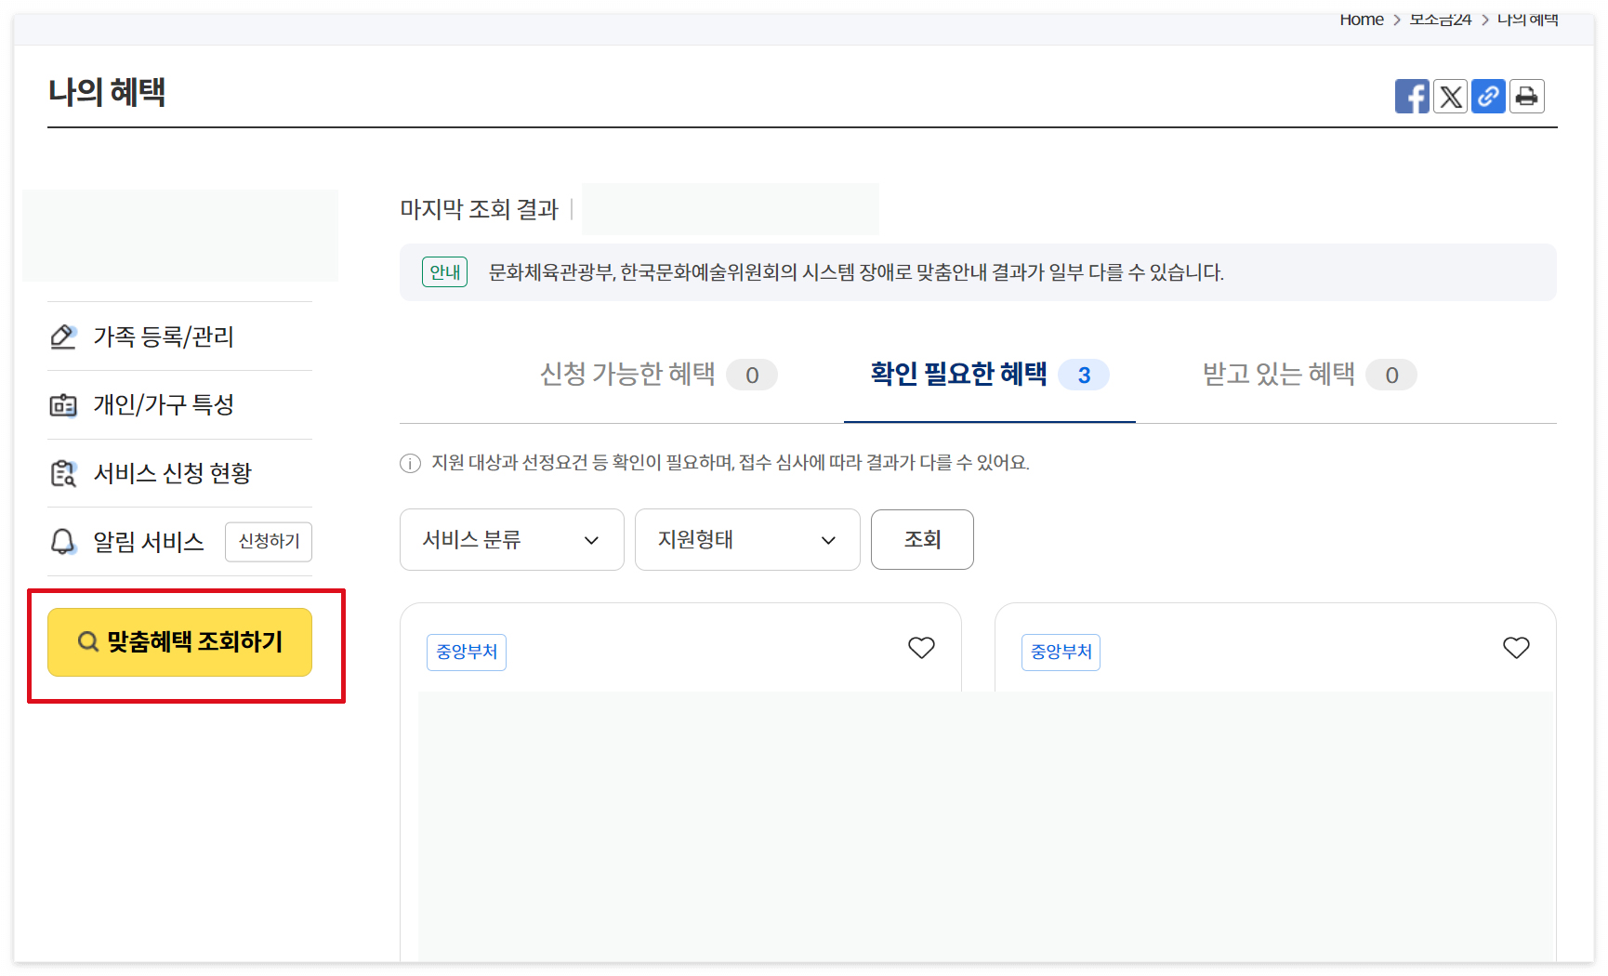
Task: Favorite the second 중앙부처 benefit card
Action: [1515, 648]
